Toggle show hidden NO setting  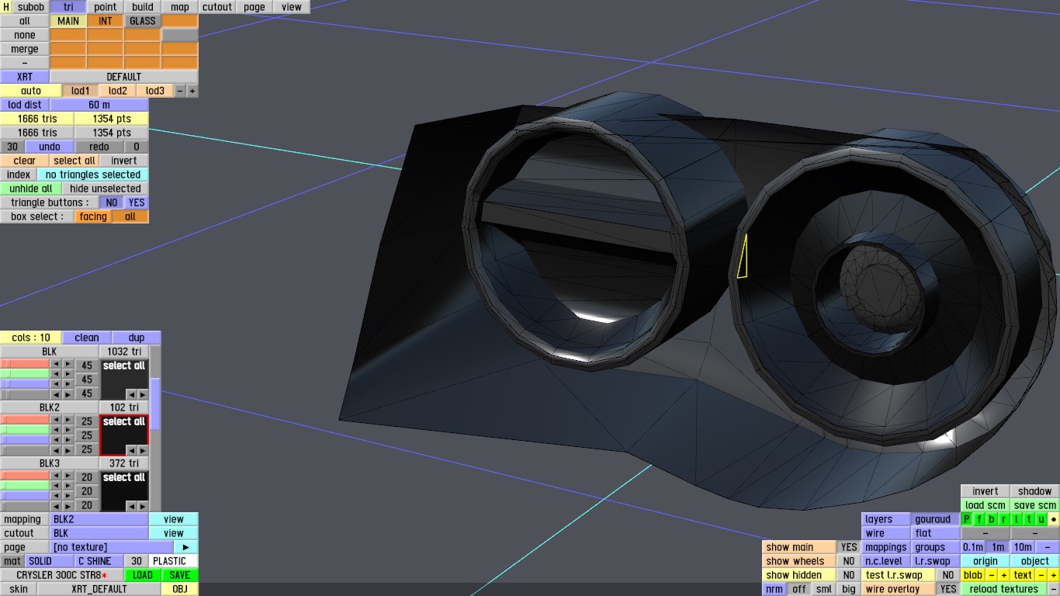pos(849,575)
